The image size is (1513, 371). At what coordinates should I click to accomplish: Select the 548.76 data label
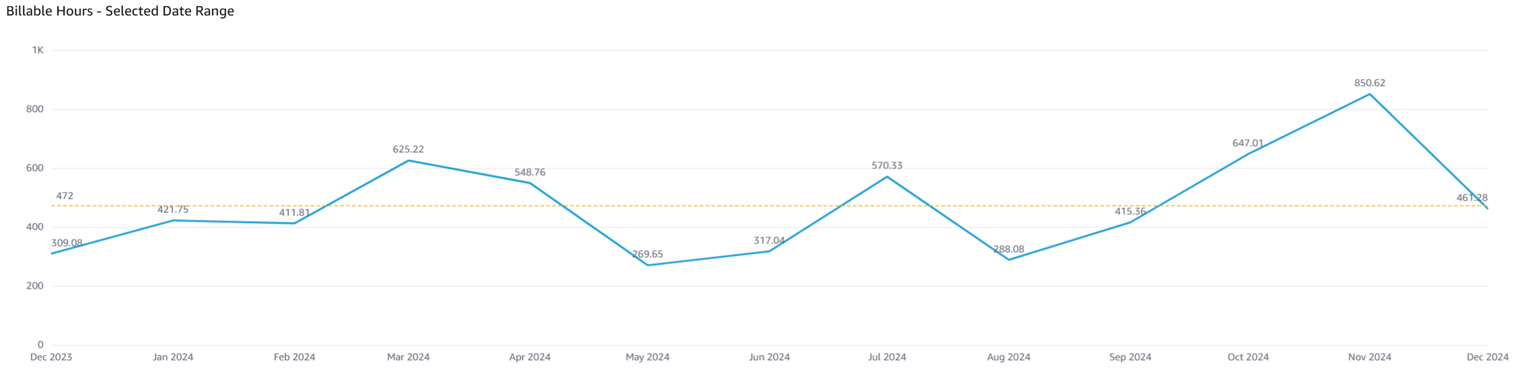pyautogui.click(x=529, y=172)
